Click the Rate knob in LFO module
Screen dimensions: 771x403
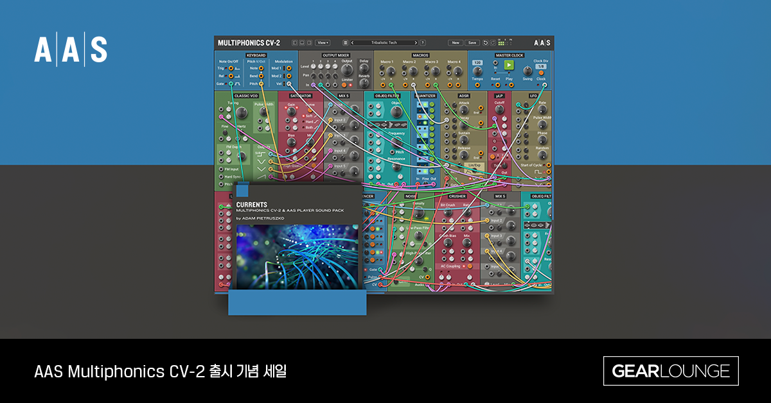tap(542, 109)
